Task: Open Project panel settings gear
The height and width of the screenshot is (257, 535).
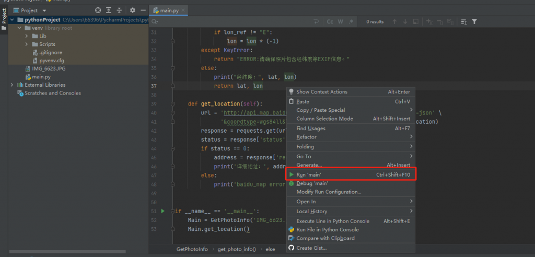Action: pos(132,10)
